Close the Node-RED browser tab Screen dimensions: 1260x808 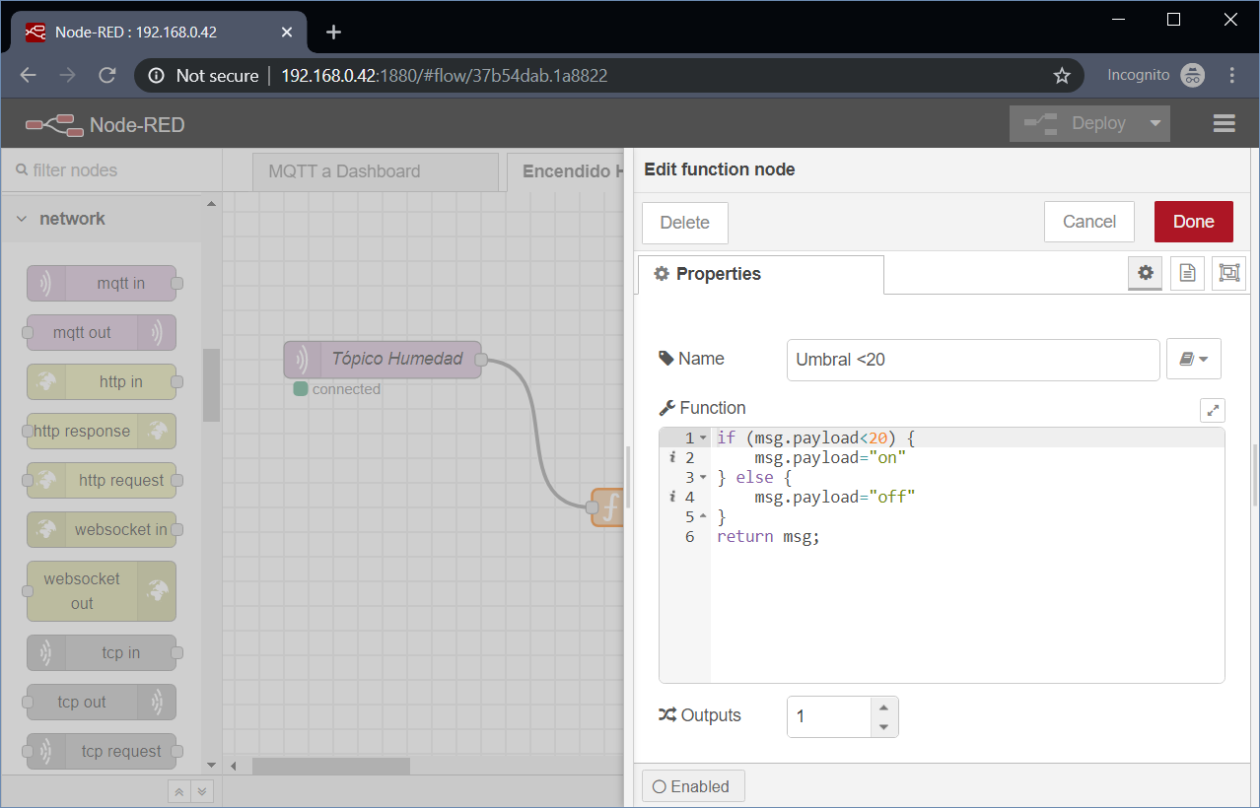click(x=287, y=33)
